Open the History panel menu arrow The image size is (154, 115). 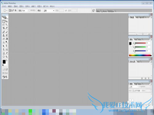151,62
